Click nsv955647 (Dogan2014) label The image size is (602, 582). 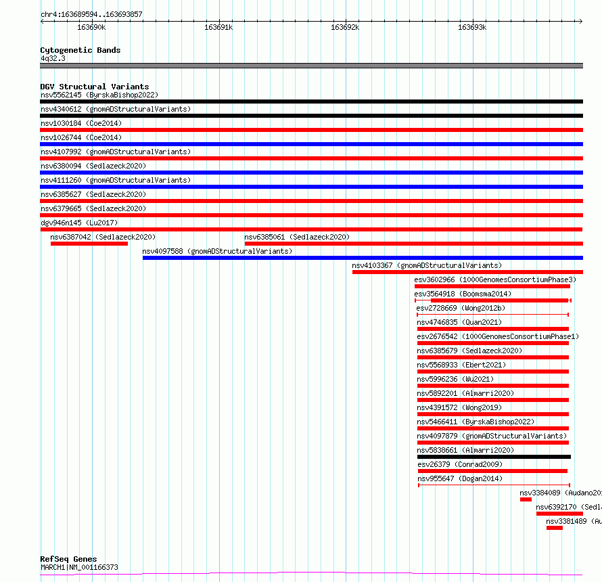[460, 478]
